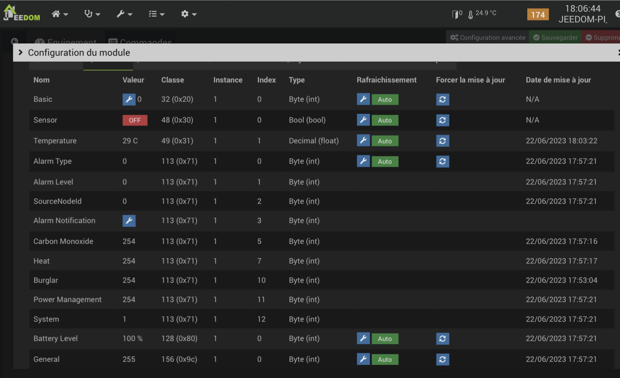The width and height of the screenshot is (620, 378).
Task: Click Configuration avancée button
Action: [488, 37]
